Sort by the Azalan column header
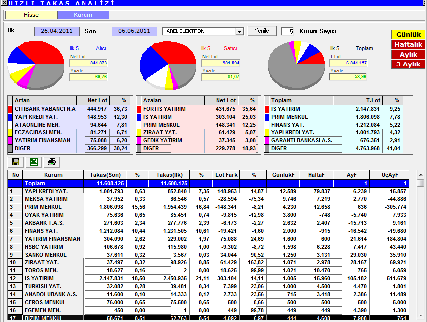Viewport: 427px width, 322px height. [x=173, y=100]
